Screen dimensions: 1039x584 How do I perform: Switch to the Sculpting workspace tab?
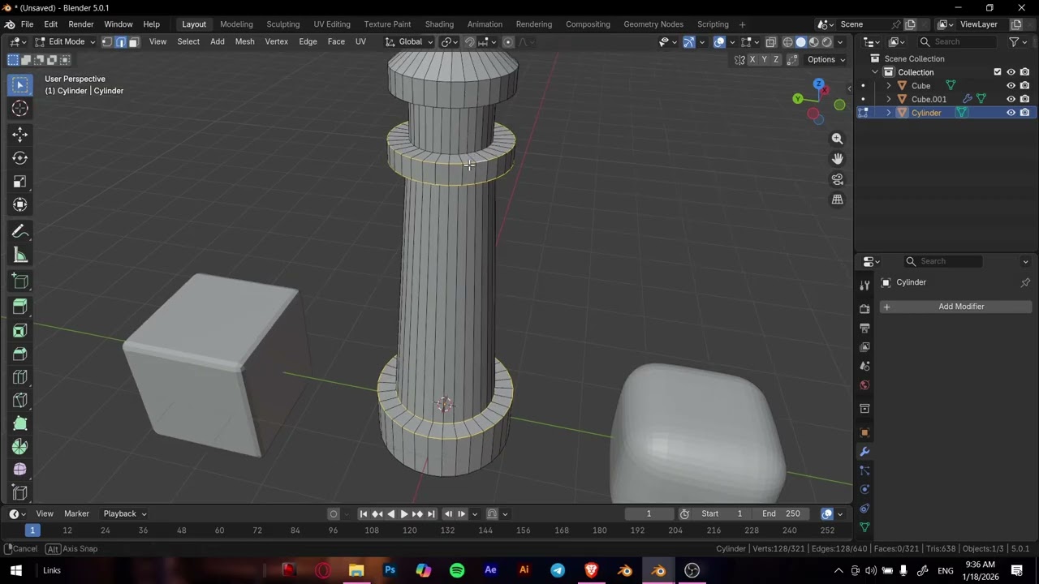282,24
